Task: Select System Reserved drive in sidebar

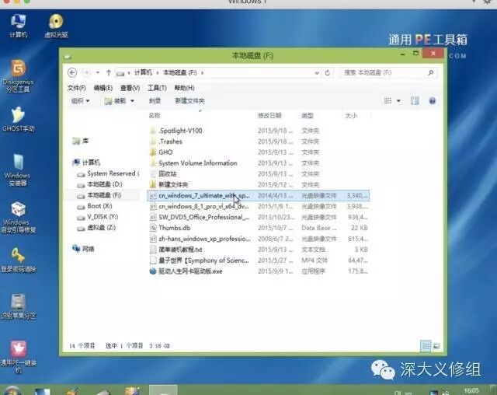Action: [x=109, y=173]
